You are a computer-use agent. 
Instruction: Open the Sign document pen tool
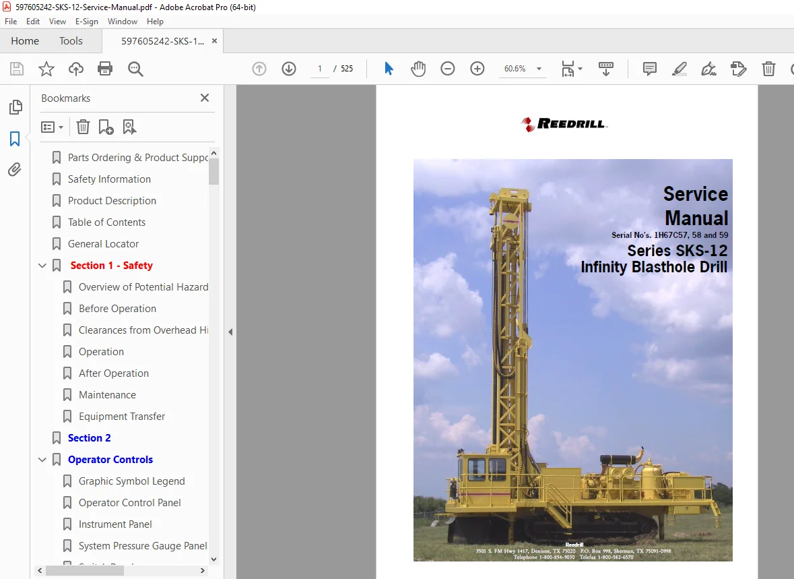point(708,69)
